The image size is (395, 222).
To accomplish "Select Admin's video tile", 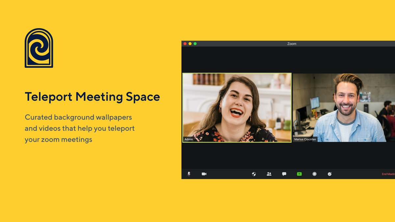I will click(237, 108).
